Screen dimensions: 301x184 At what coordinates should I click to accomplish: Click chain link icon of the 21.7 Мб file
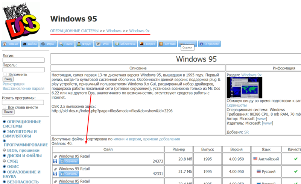55,169
